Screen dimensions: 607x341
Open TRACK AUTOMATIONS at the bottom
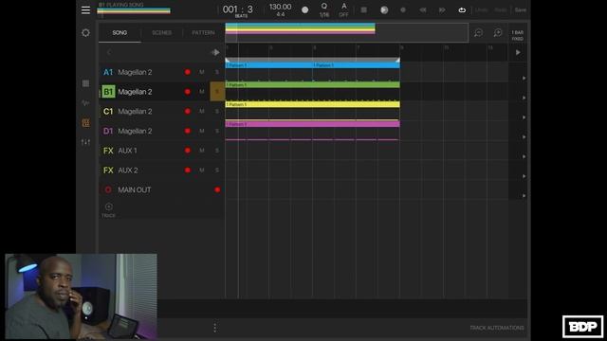click(x=497, y=328)
